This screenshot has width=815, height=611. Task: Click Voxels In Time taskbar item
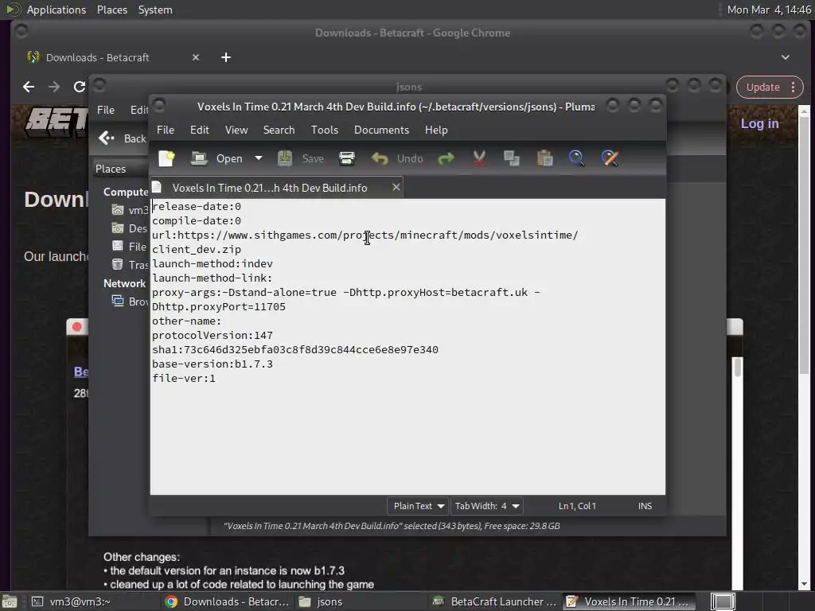(627, 601)
